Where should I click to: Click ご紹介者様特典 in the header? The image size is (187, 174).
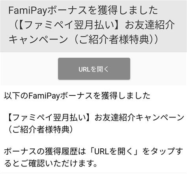(x=114, y=39)
